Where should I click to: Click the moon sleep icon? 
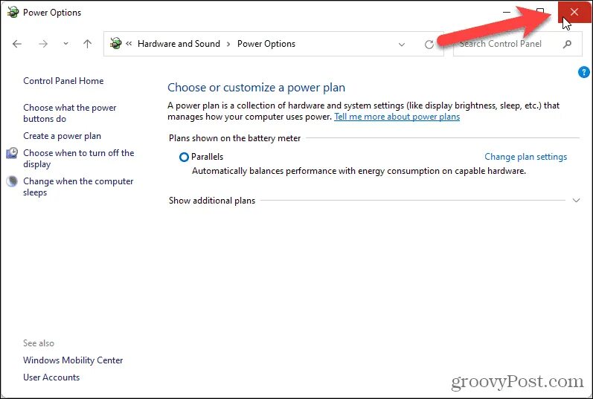coord(12,181)
